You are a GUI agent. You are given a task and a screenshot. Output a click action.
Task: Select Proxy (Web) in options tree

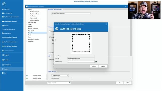33,18
